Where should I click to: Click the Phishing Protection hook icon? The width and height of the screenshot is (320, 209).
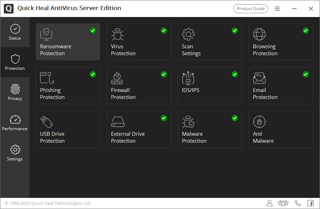(x=47, y=78)
